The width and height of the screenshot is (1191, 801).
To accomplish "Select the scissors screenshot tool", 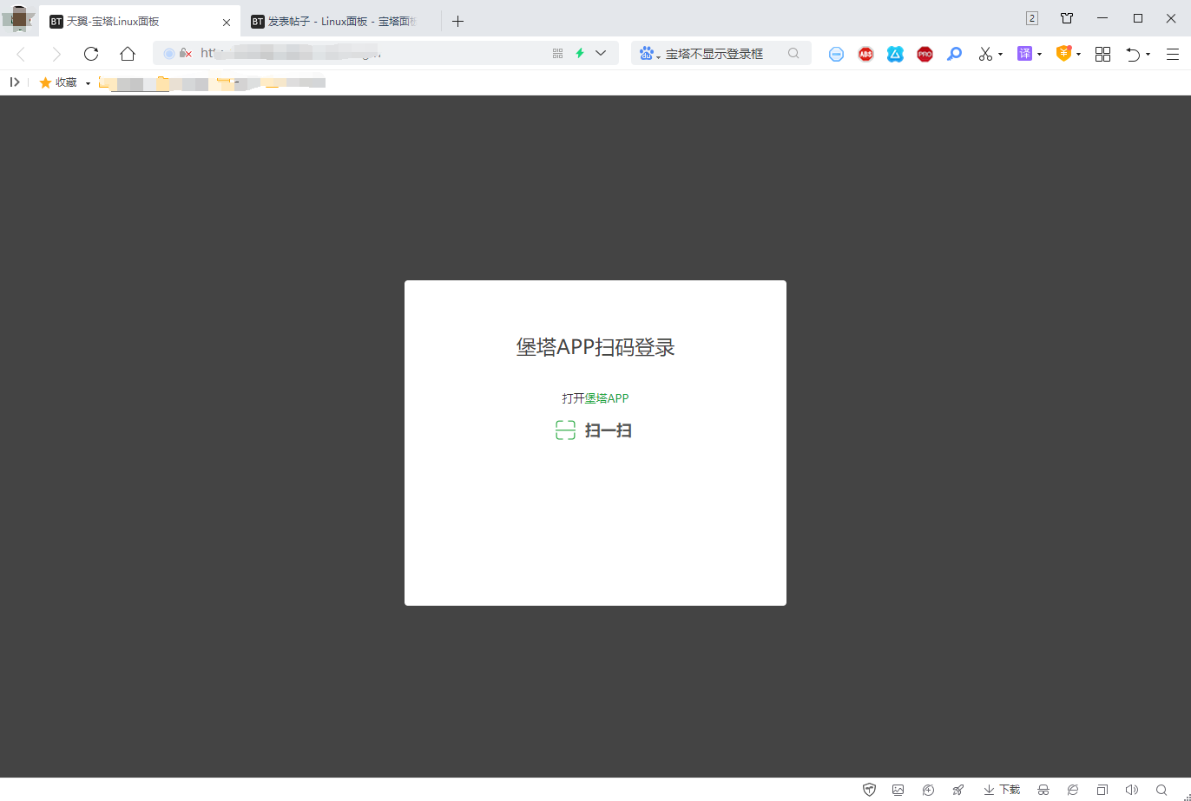I will coord(984,54).
